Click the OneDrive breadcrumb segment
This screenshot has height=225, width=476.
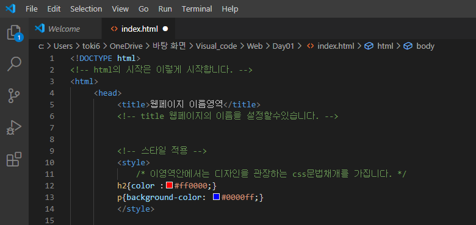pyautogui.click(x=126, y=46)
